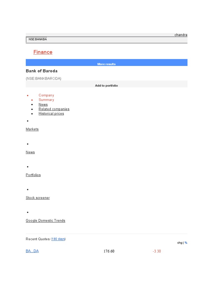Open Google Domestic Trends link
The width and height of the screenshot is (213, 285).
(x=45, y=220)
